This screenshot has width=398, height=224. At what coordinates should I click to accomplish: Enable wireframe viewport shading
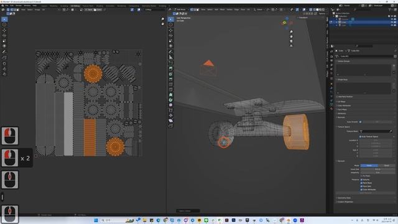pos(314,10)
